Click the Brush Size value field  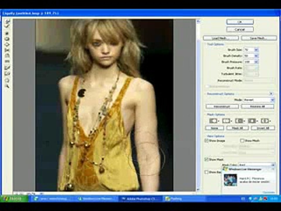tap(249, 50)
